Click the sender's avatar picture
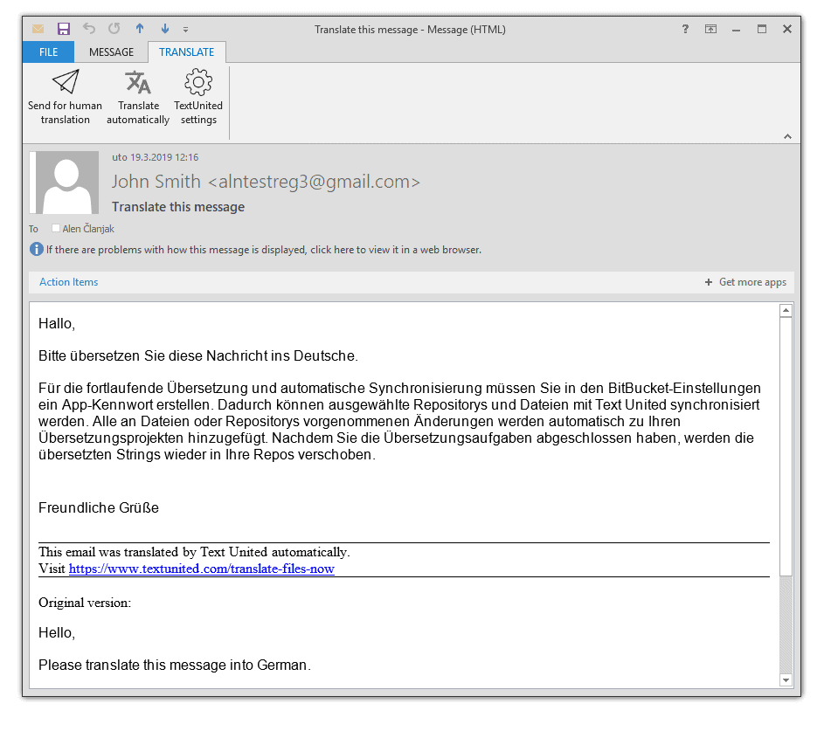Screen dimensions: 831x731 coord(65,183)
